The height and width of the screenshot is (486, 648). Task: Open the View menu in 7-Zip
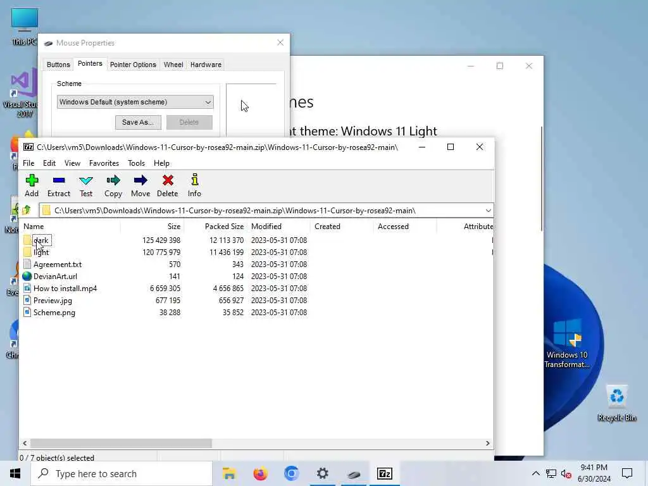[x=72, y=163]
